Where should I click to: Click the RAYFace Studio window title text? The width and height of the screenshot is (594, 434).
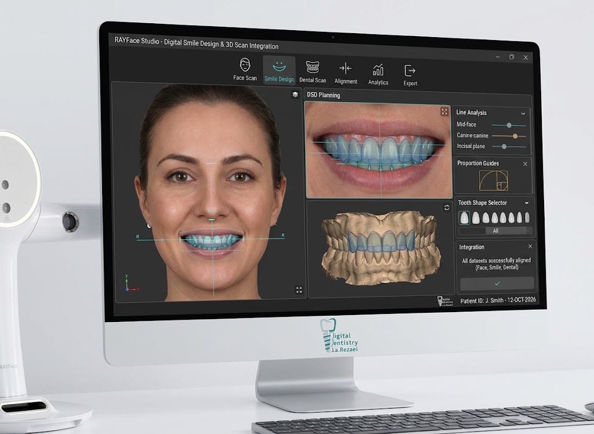tap(196, 44)
